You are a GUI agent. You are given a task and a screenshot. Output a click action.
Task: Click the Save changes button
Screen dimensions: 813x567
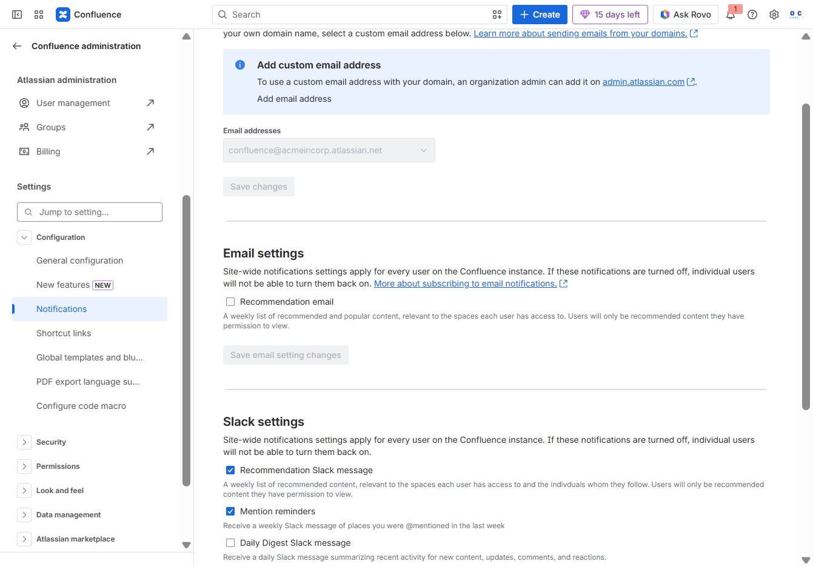tap(259, 187)
